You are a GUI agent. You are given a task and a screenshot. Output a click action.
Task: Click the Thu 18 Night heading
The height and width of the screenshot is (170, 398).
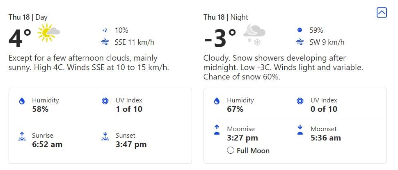[x=226, y=17]
